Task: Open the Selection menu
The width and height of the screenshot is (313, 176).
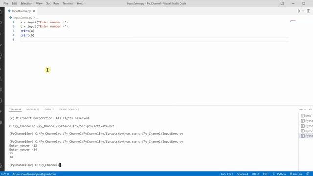Action: click(x=26, y=3)
